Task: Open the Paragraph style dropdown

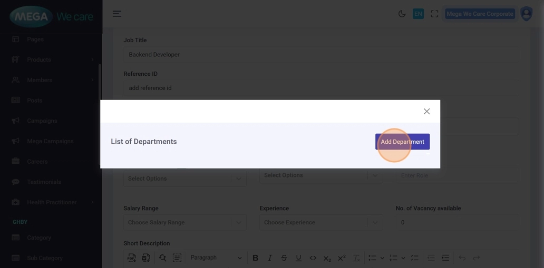Action: pos(216,258)
